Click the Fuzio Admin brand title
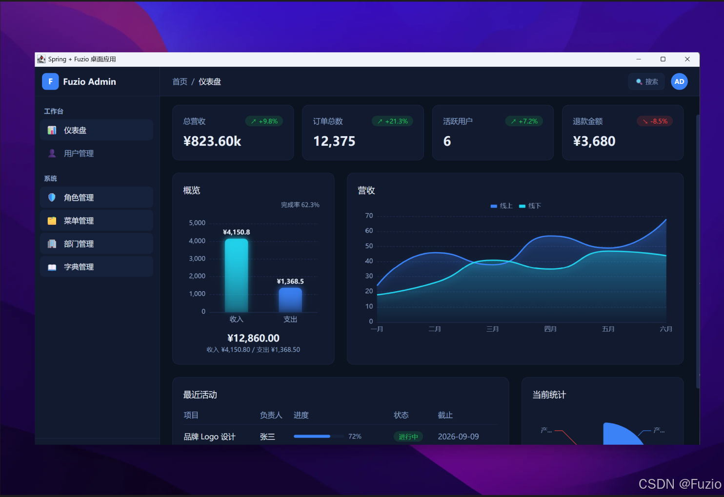Image resolution: width=724 pixels, height=497 pixels. coord(90,81)
